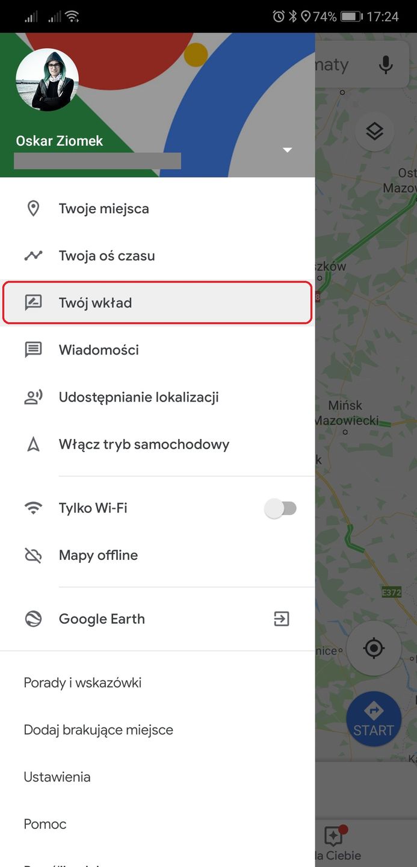Tap the microphone voice search icon
Image resolution: width=417 pixels, height=867 pixels.
(385, 64)
